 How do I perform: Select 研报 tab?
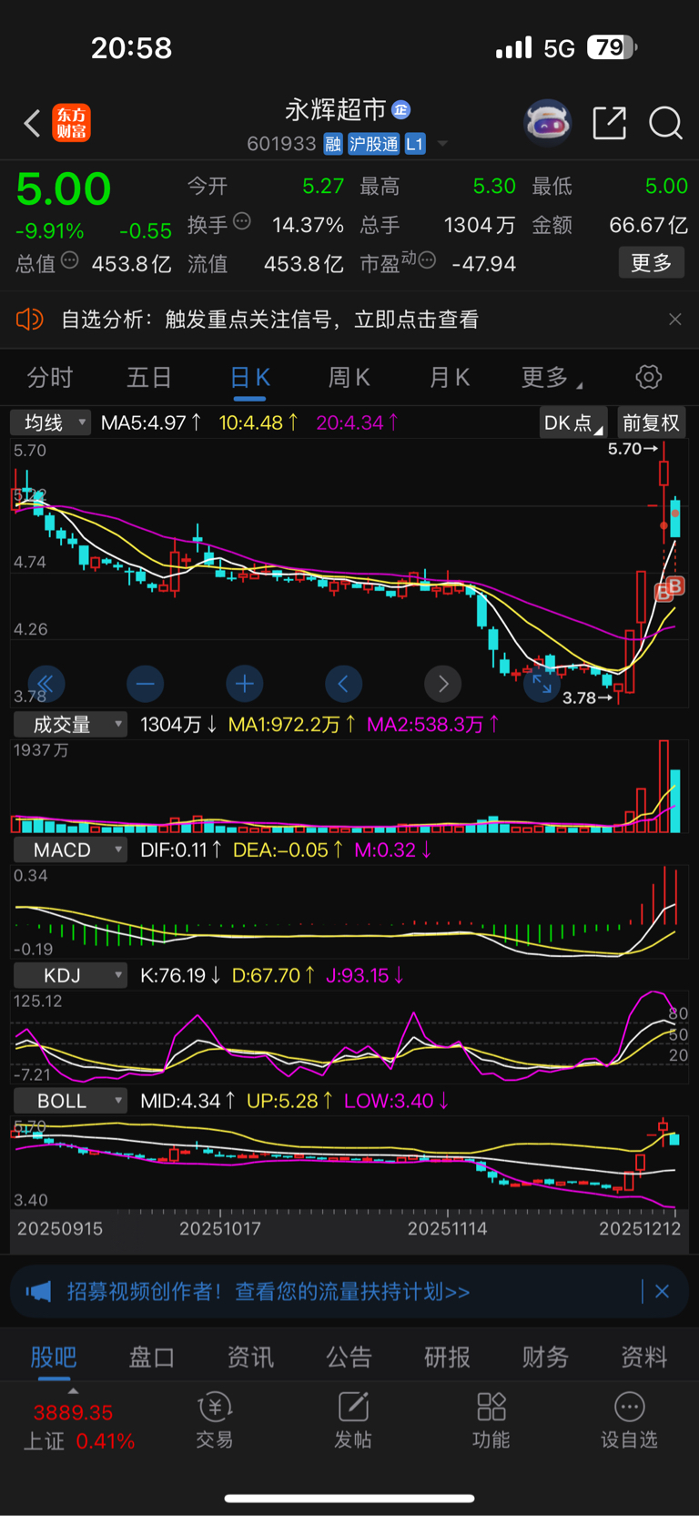click(x=447, y=1358)
